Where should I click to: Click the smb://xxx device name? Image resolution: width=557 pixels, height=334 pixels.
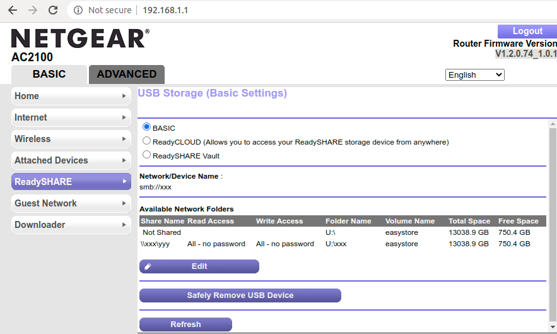[x=155, y=187]
